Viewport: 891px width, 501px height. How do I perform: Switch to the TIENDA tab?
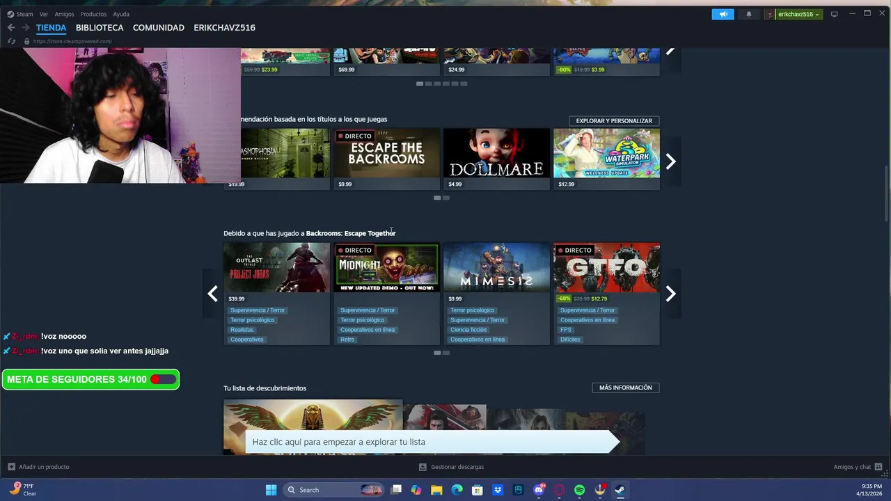[x=51, y=28]
